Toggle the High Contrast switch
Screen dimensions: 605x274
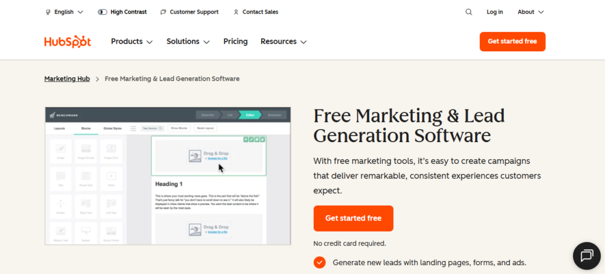point(103,12)
